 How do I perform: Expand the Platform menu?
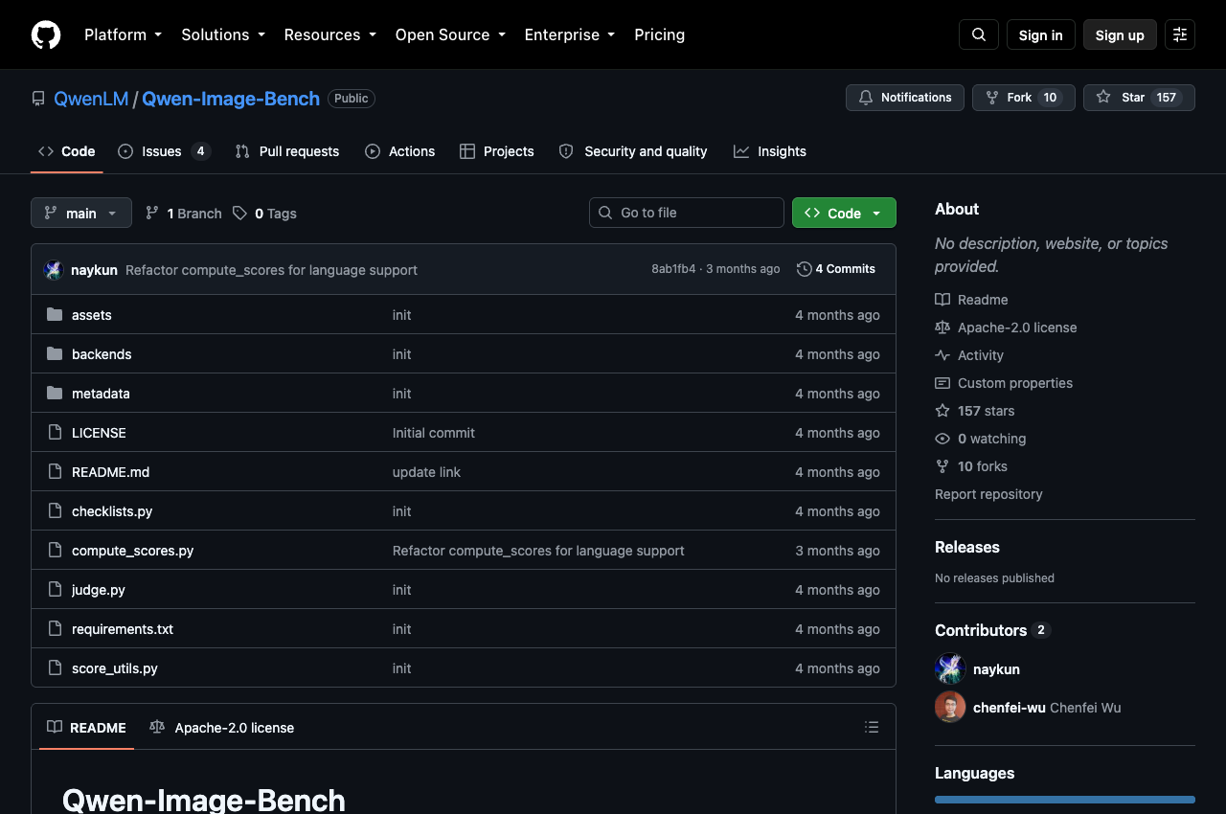(x=123, y=34)
